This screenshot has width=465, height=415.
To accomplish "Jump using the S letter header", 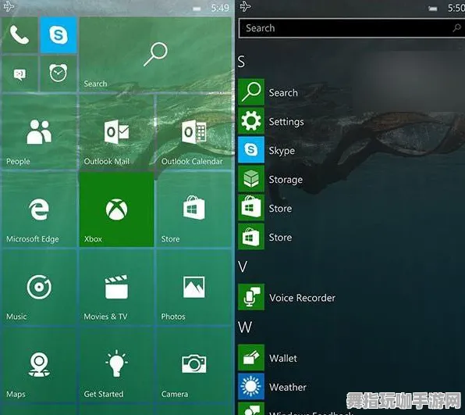I will click(x=241, y=62).
